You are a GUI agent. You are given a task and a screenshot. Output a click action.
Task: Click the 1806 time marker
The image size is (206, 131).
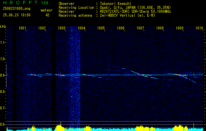121,28
